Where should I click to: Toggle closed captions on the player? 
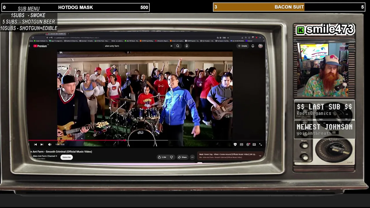[241, 144]
